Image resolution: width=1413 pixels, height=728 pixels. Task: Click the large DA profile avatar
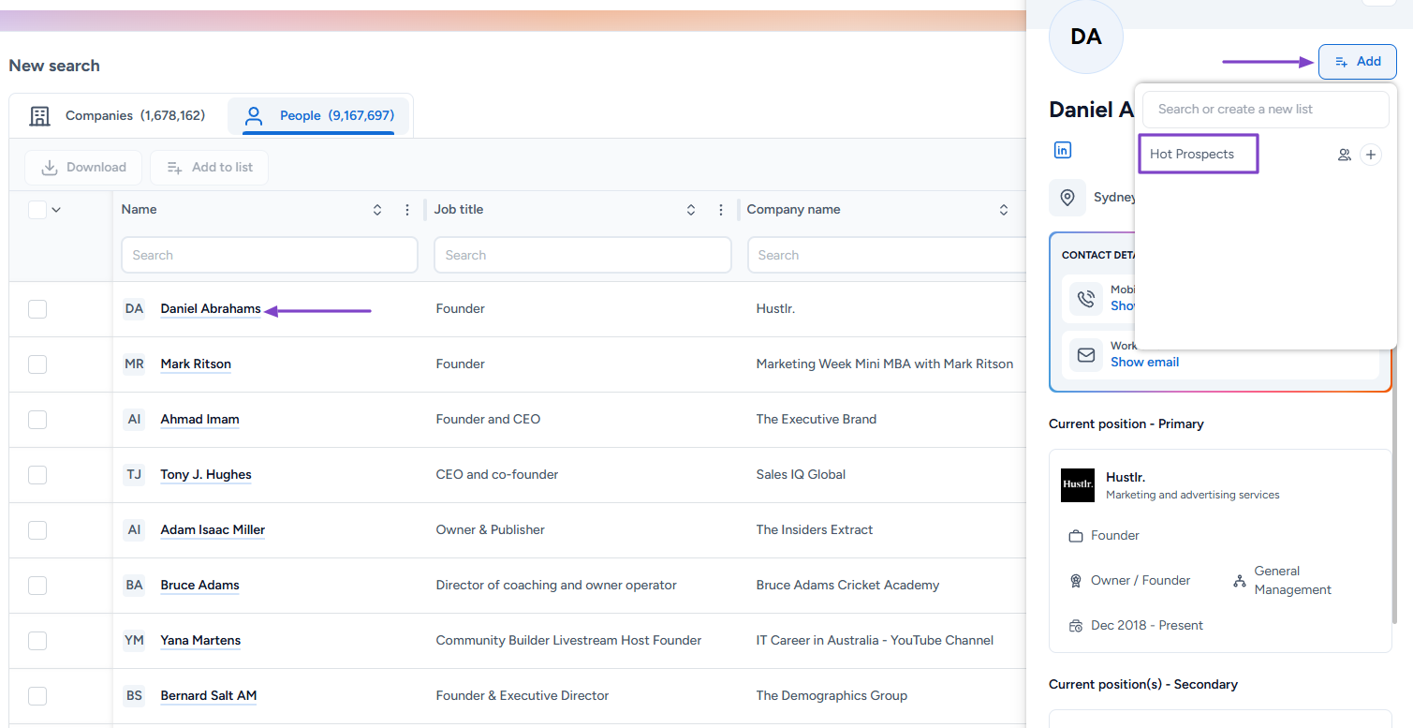1086,37
